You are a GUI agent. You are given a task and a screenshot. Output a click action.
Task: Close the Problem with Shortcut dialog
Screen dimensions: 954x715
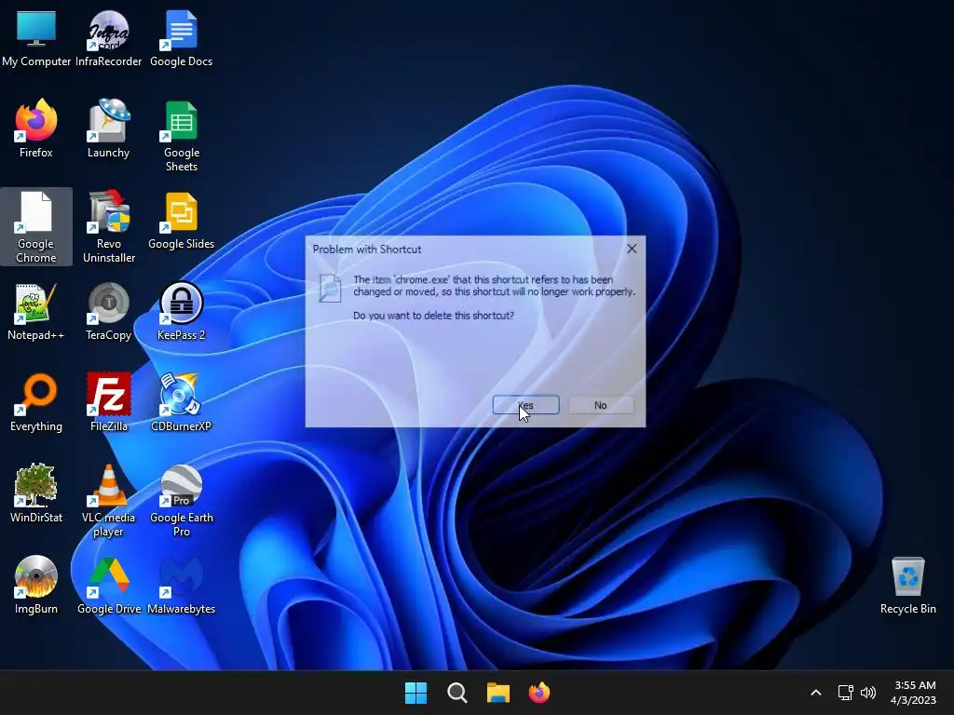pos(632,249)
